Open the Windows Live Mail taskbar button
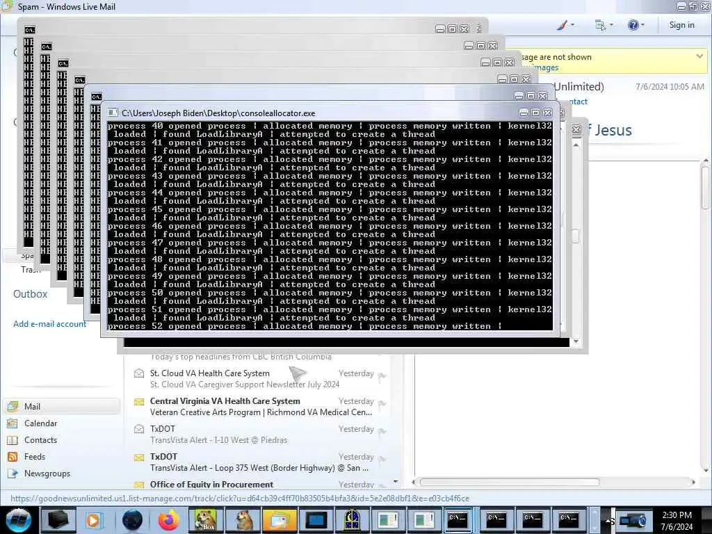This screenshot has height=534, width=712. pos(280,520)
